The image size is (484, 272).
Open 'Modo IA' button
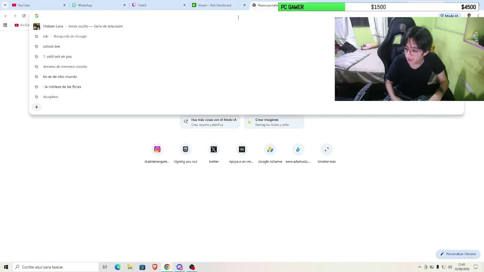pos(449,16)
